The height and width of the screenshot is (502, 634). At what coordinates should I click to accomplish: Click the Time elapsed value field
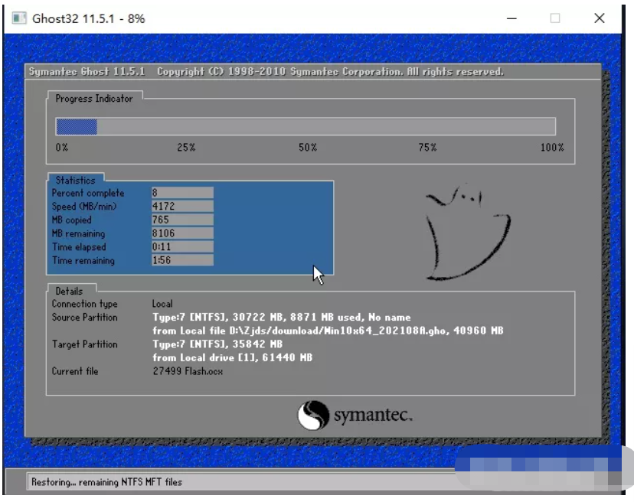[x=182, y=247]
